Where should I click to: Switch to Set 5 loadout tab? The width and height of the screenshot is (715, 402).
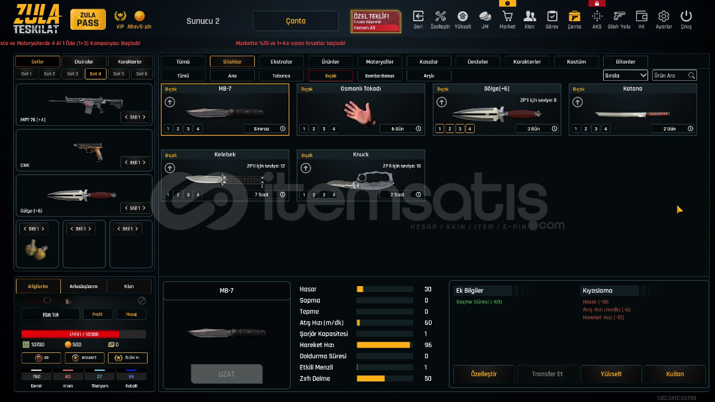tap(119, 74)
